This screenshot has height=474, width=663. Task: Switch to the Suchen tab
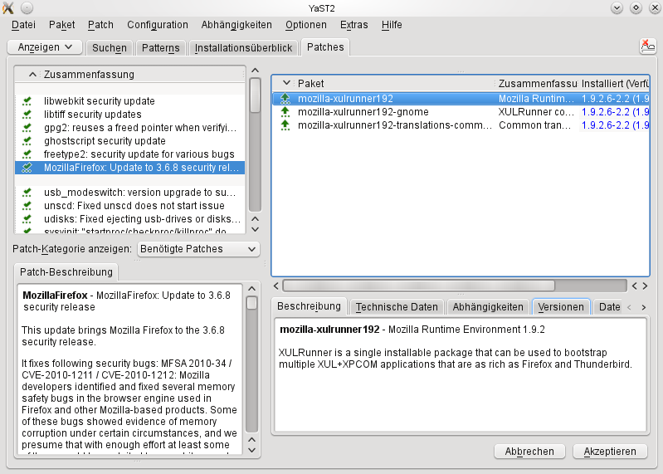110,48
